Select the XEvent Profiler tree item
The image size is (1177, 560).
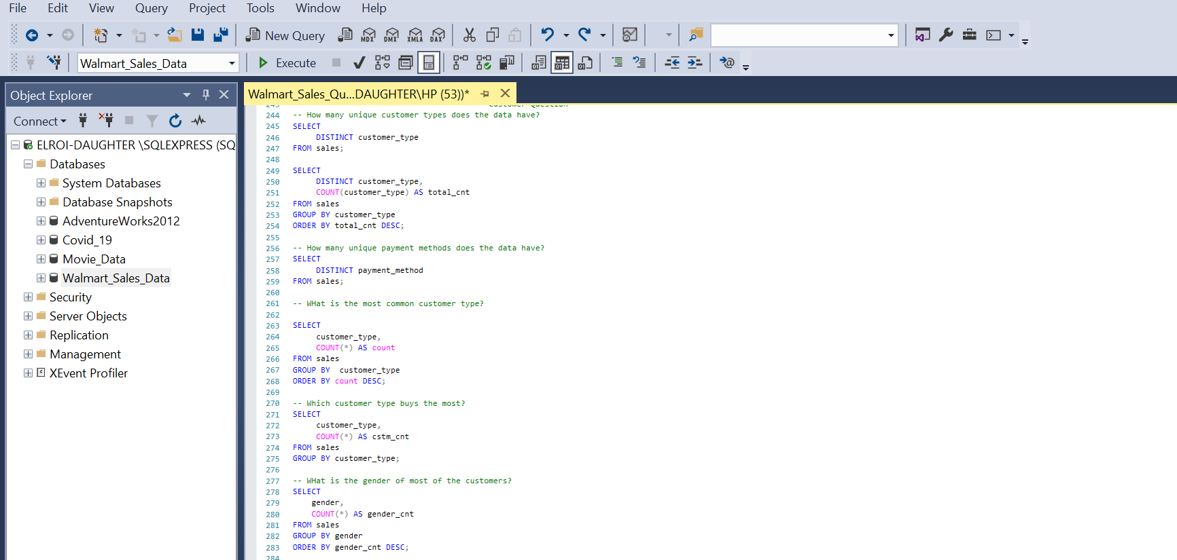(x=88, y=373)
